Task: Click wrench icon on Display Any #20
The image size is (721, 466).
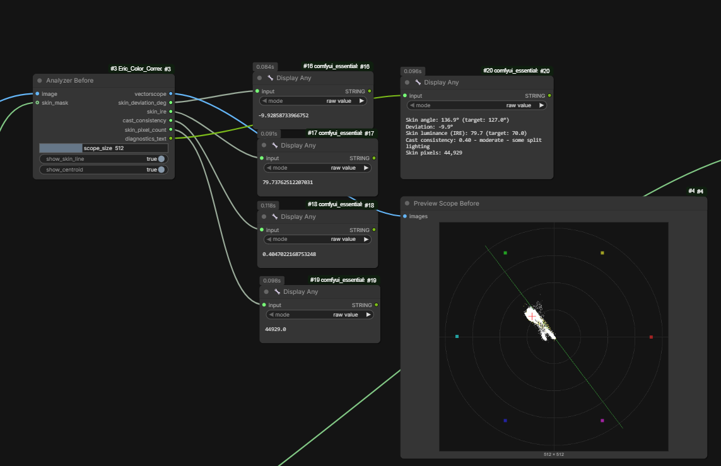Action: click(418, 83)
